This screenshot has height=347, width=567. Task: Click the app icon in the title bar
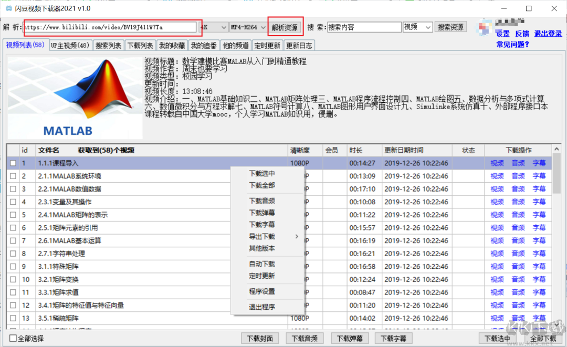tap(8, 8)
